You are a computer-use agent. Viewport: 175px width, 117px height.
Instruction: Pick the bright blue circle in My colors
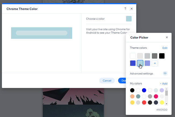pos(144,90)
